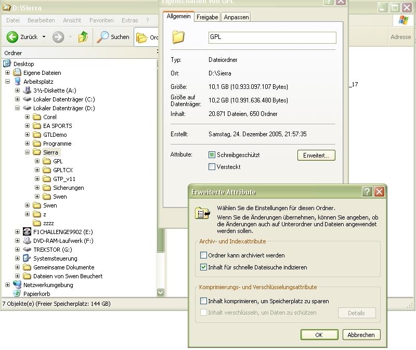Enable 'Inhalt komprimieren' checkbox
Screen dimensions: 416x350
tap(204, 301)
